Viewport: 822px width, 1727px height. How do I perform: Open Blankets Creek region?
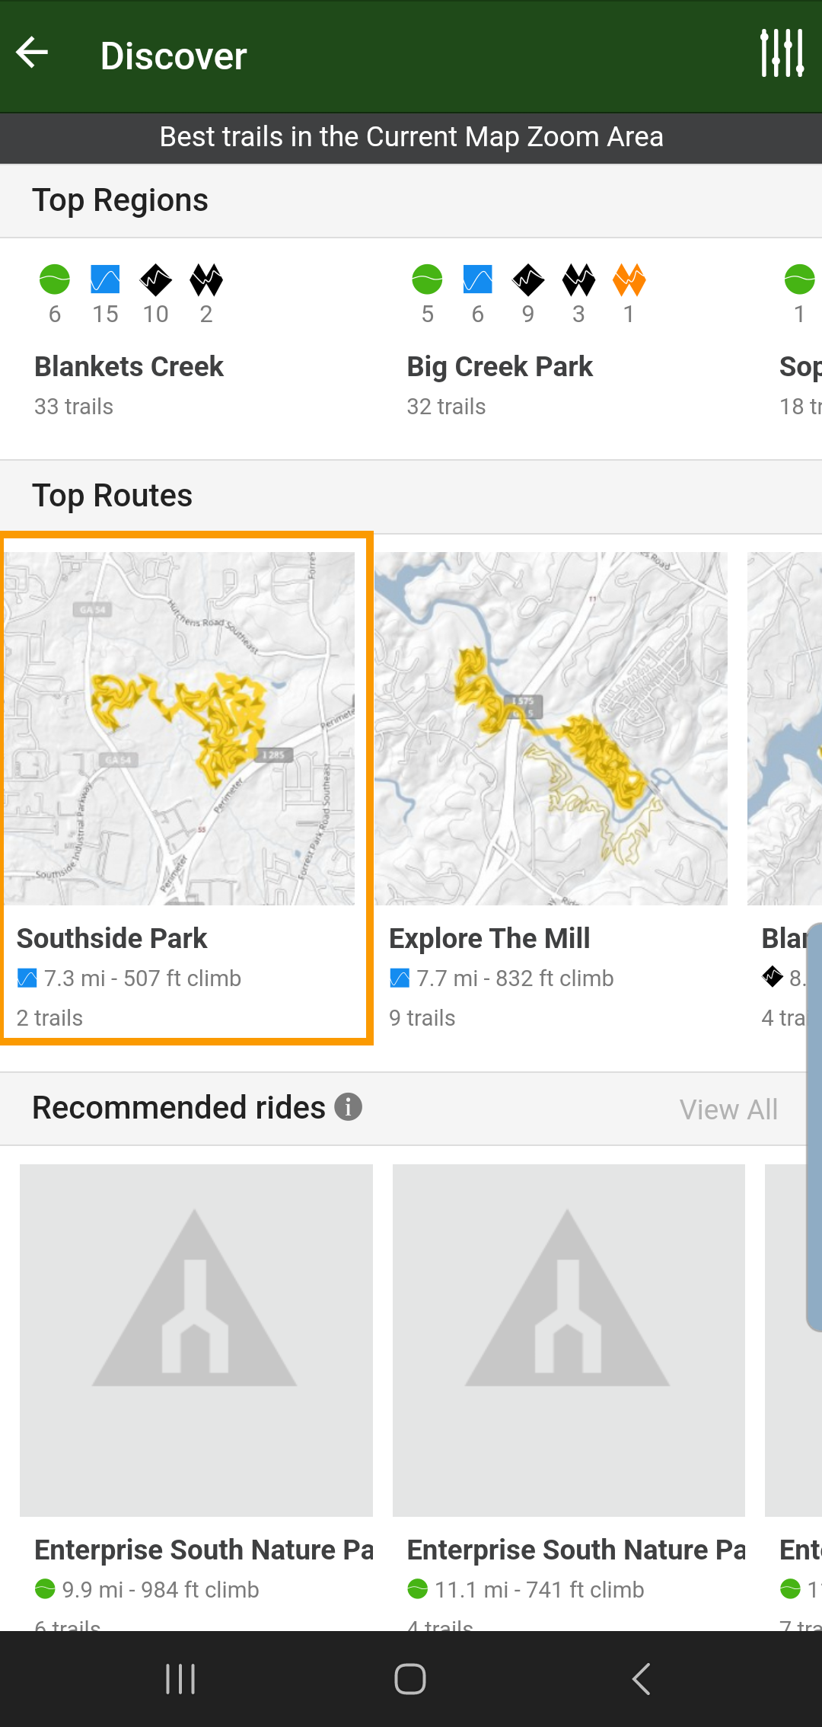point(129,367)
